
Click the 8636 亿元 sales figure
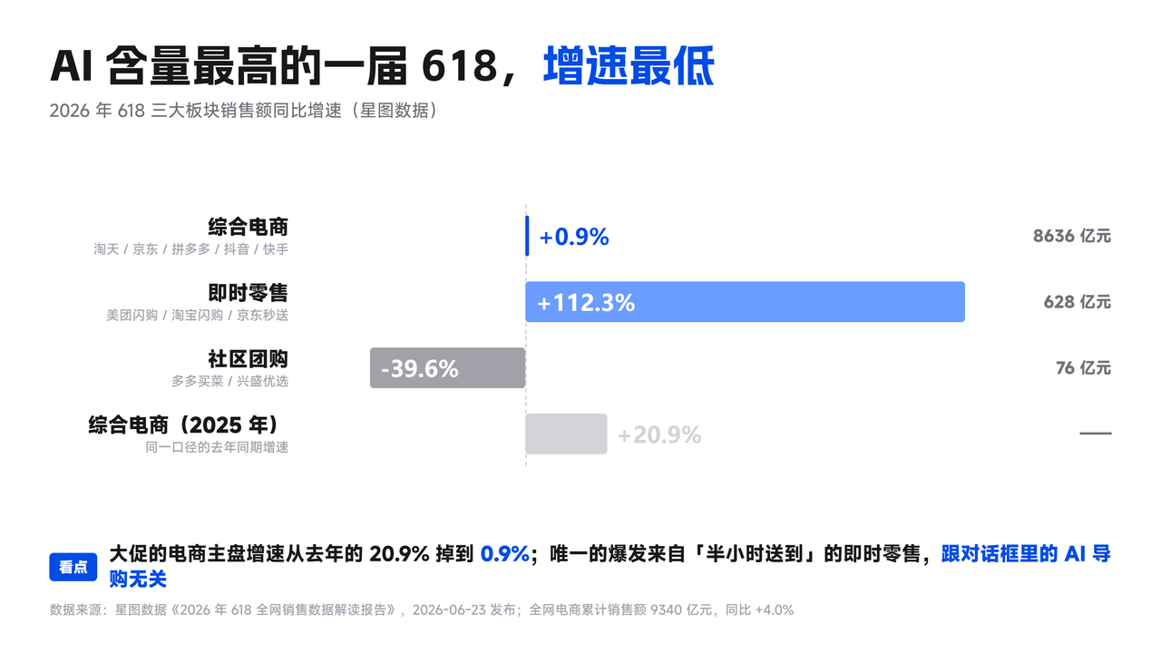[1072, 236]
